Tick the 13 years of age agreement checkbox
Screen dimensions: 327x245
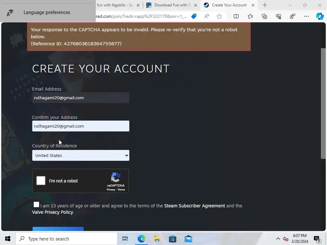coord(36,204)
